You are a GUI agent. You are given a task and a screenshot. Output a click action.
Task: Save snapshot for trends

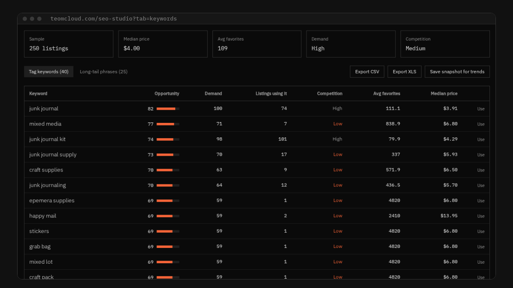pyautogui.click(x=457, y=72)
